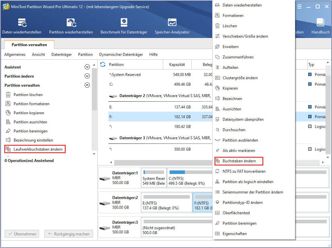Open the Datenträger menu
The image size is (332, 248).
62,55
